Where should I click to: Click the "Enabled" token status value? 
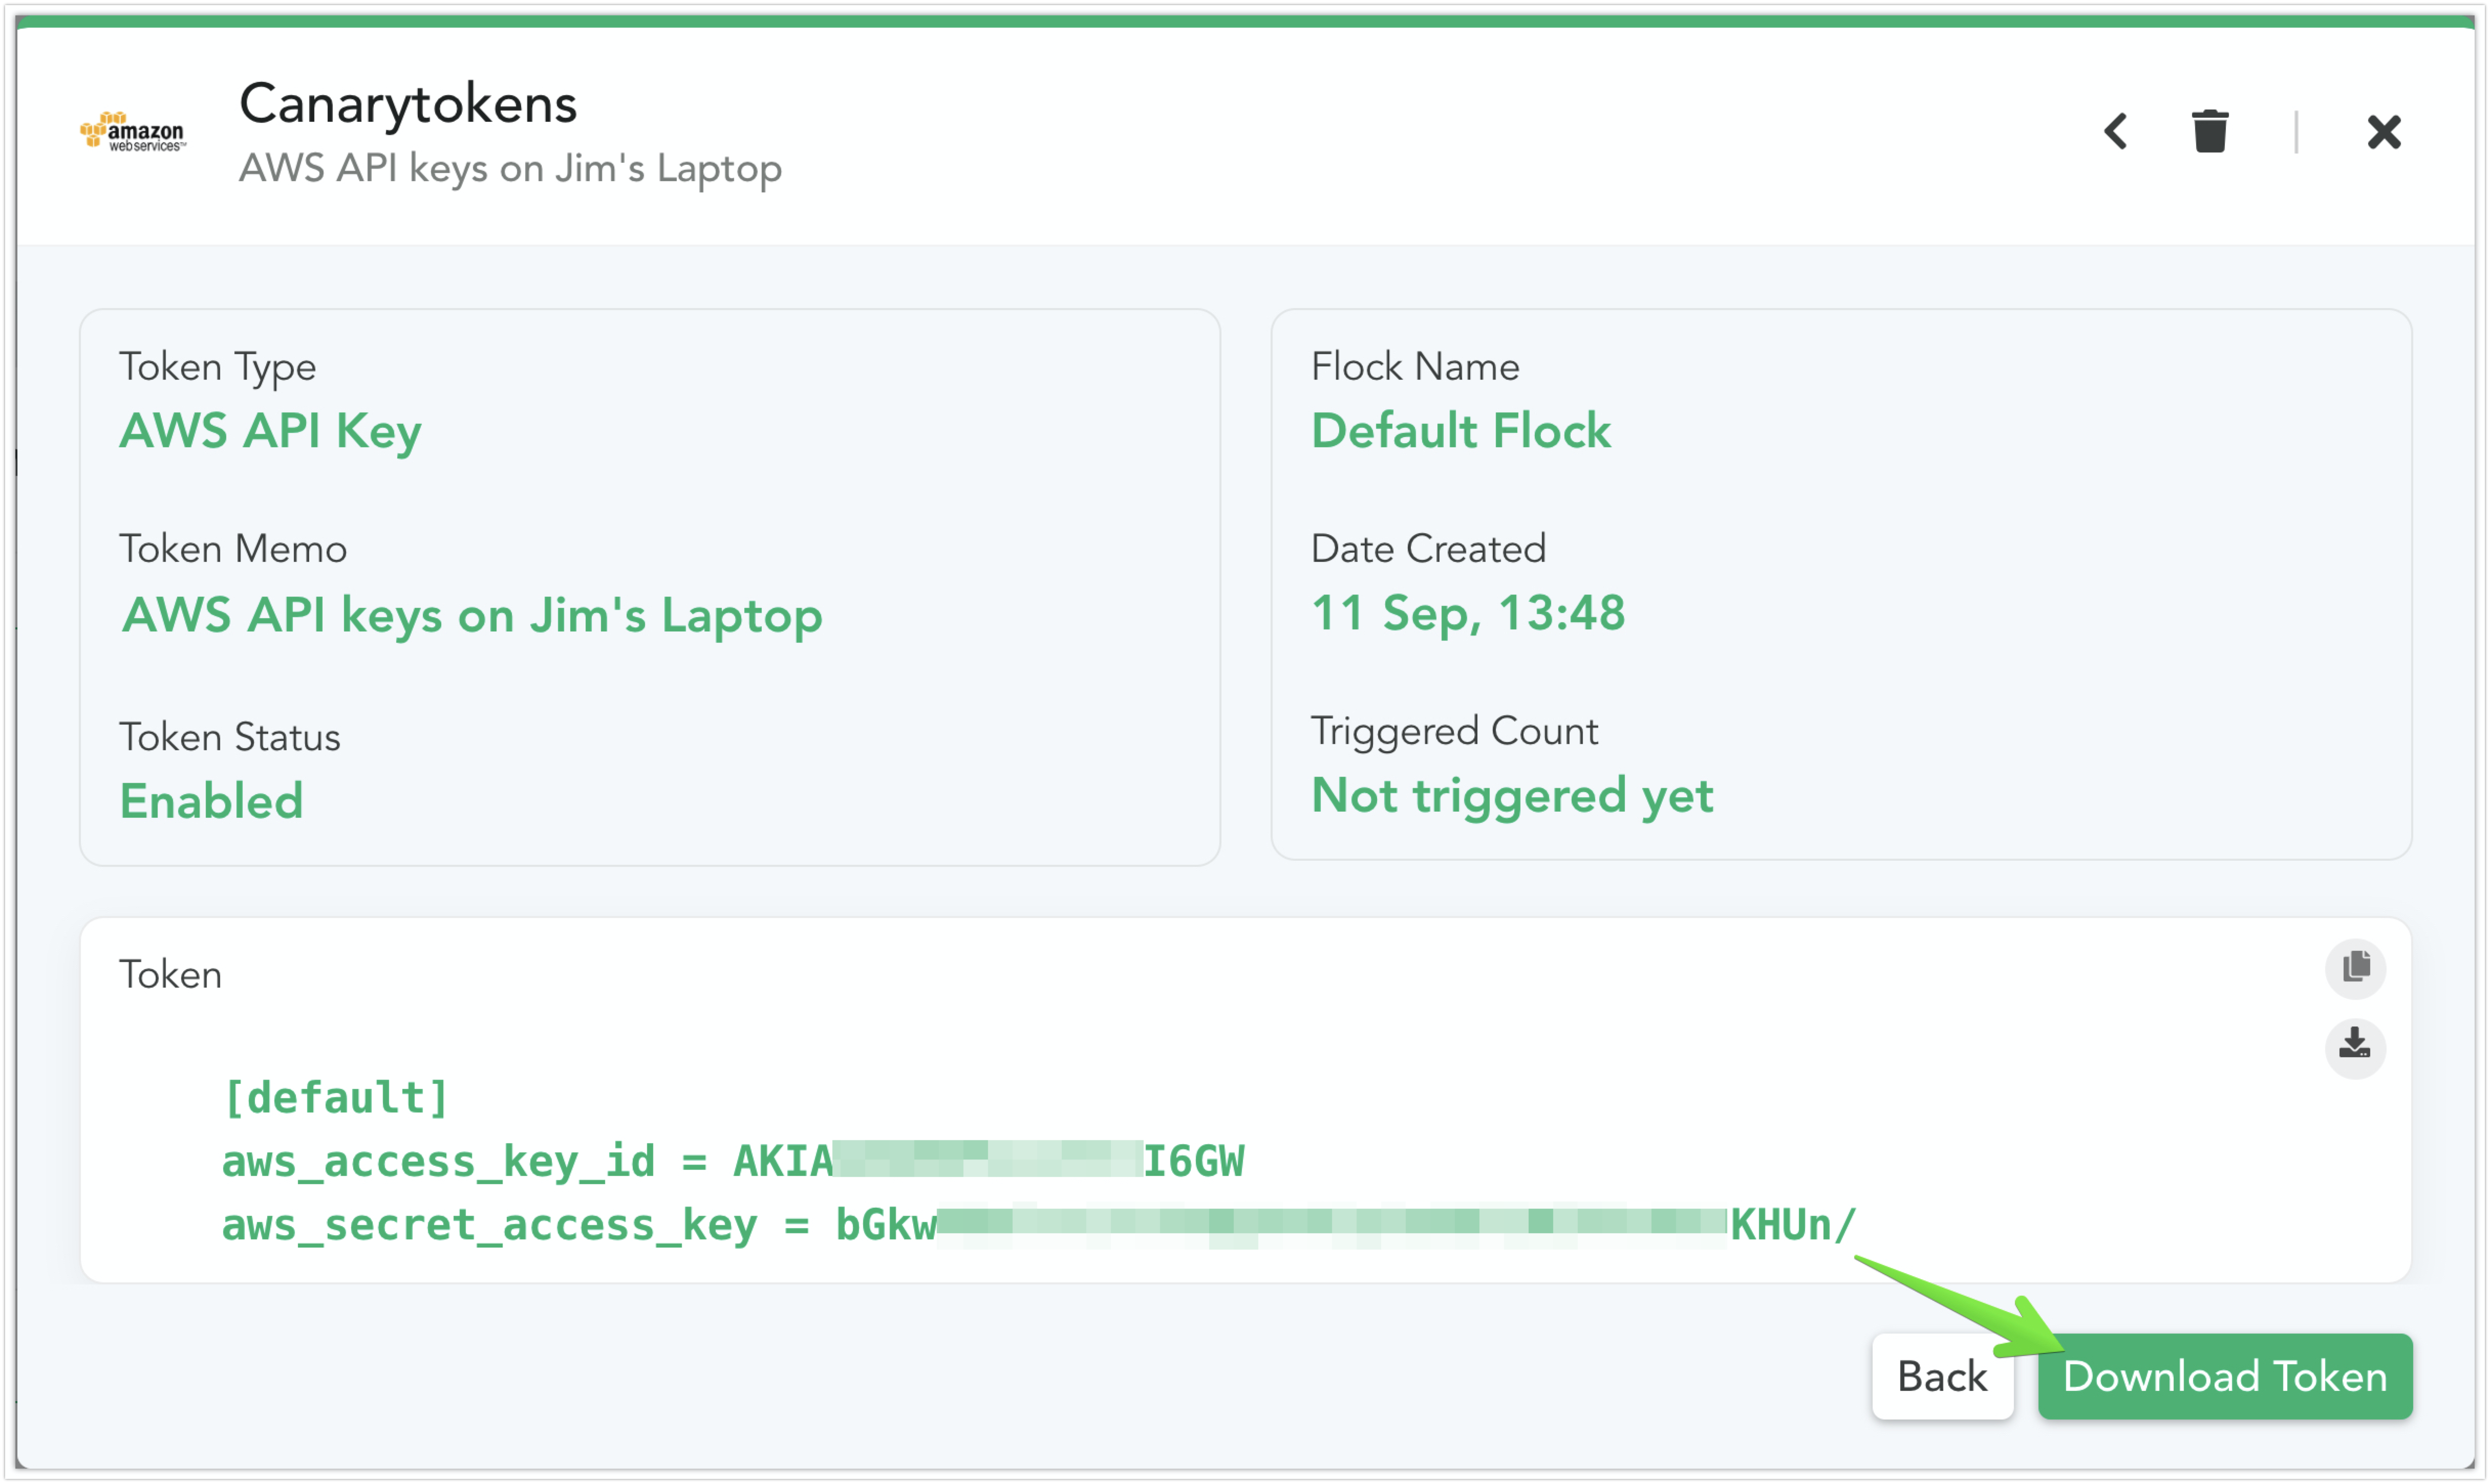[x=211, y=801]
